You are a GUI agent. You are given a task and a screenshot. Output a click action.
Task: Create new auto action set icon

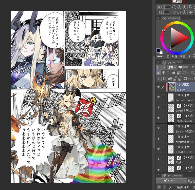coord(190,181)
